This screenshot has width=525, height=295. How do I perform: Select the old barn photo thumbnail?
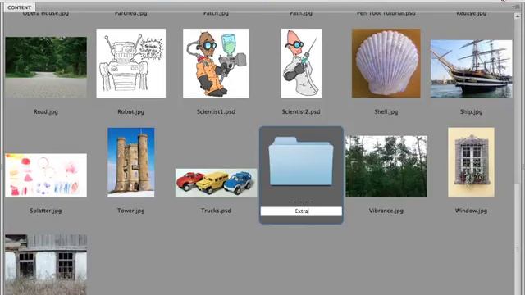coord(46,265)
